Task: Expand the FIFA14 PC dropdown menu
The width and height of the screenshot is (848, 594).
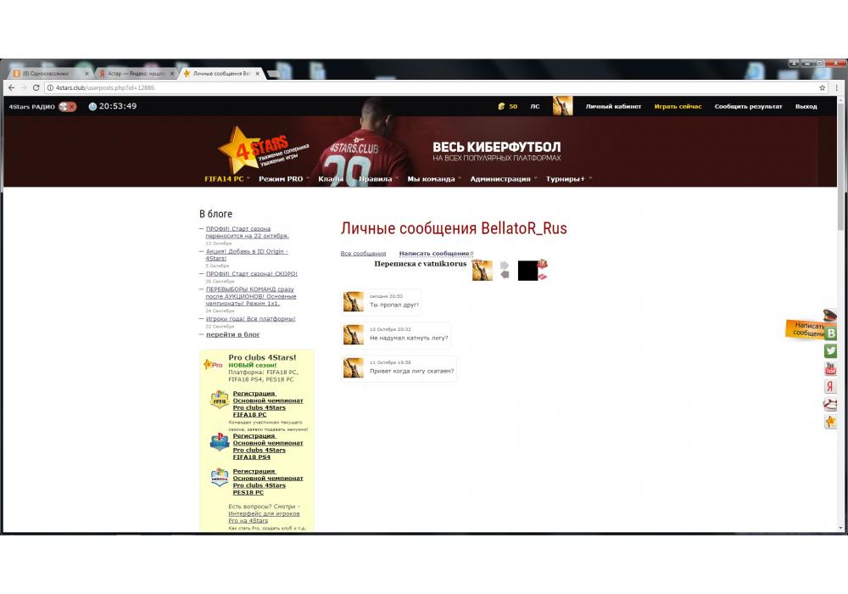Action: coord(225,179)
